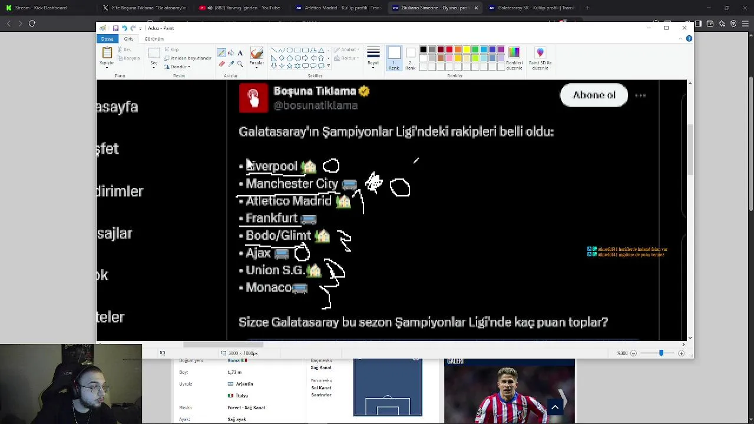The height and width of the screenshot is (424, 754).
Task: Open the Doldur fill dropdown
Action: tap(346, 58)
